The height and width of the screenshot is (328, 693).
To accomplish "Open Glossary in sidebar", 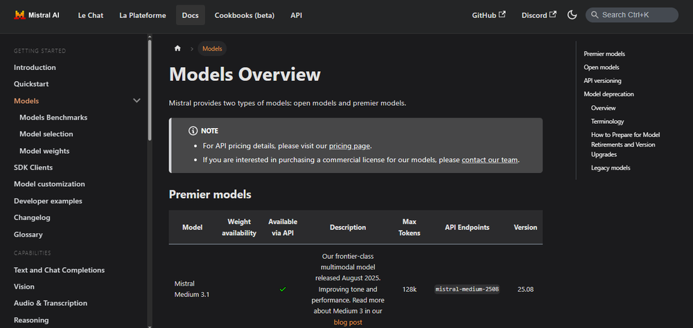I will 28,235.
